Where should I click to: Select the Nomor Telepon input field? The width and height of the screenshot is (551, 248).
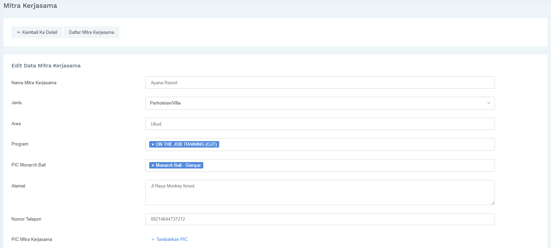[x=320, y=219]
